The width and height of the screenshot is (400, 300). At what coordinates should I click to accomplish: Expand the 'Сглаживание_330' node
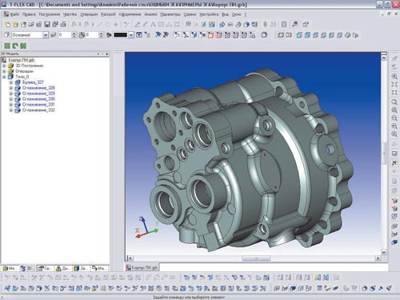tap(11, 99)
